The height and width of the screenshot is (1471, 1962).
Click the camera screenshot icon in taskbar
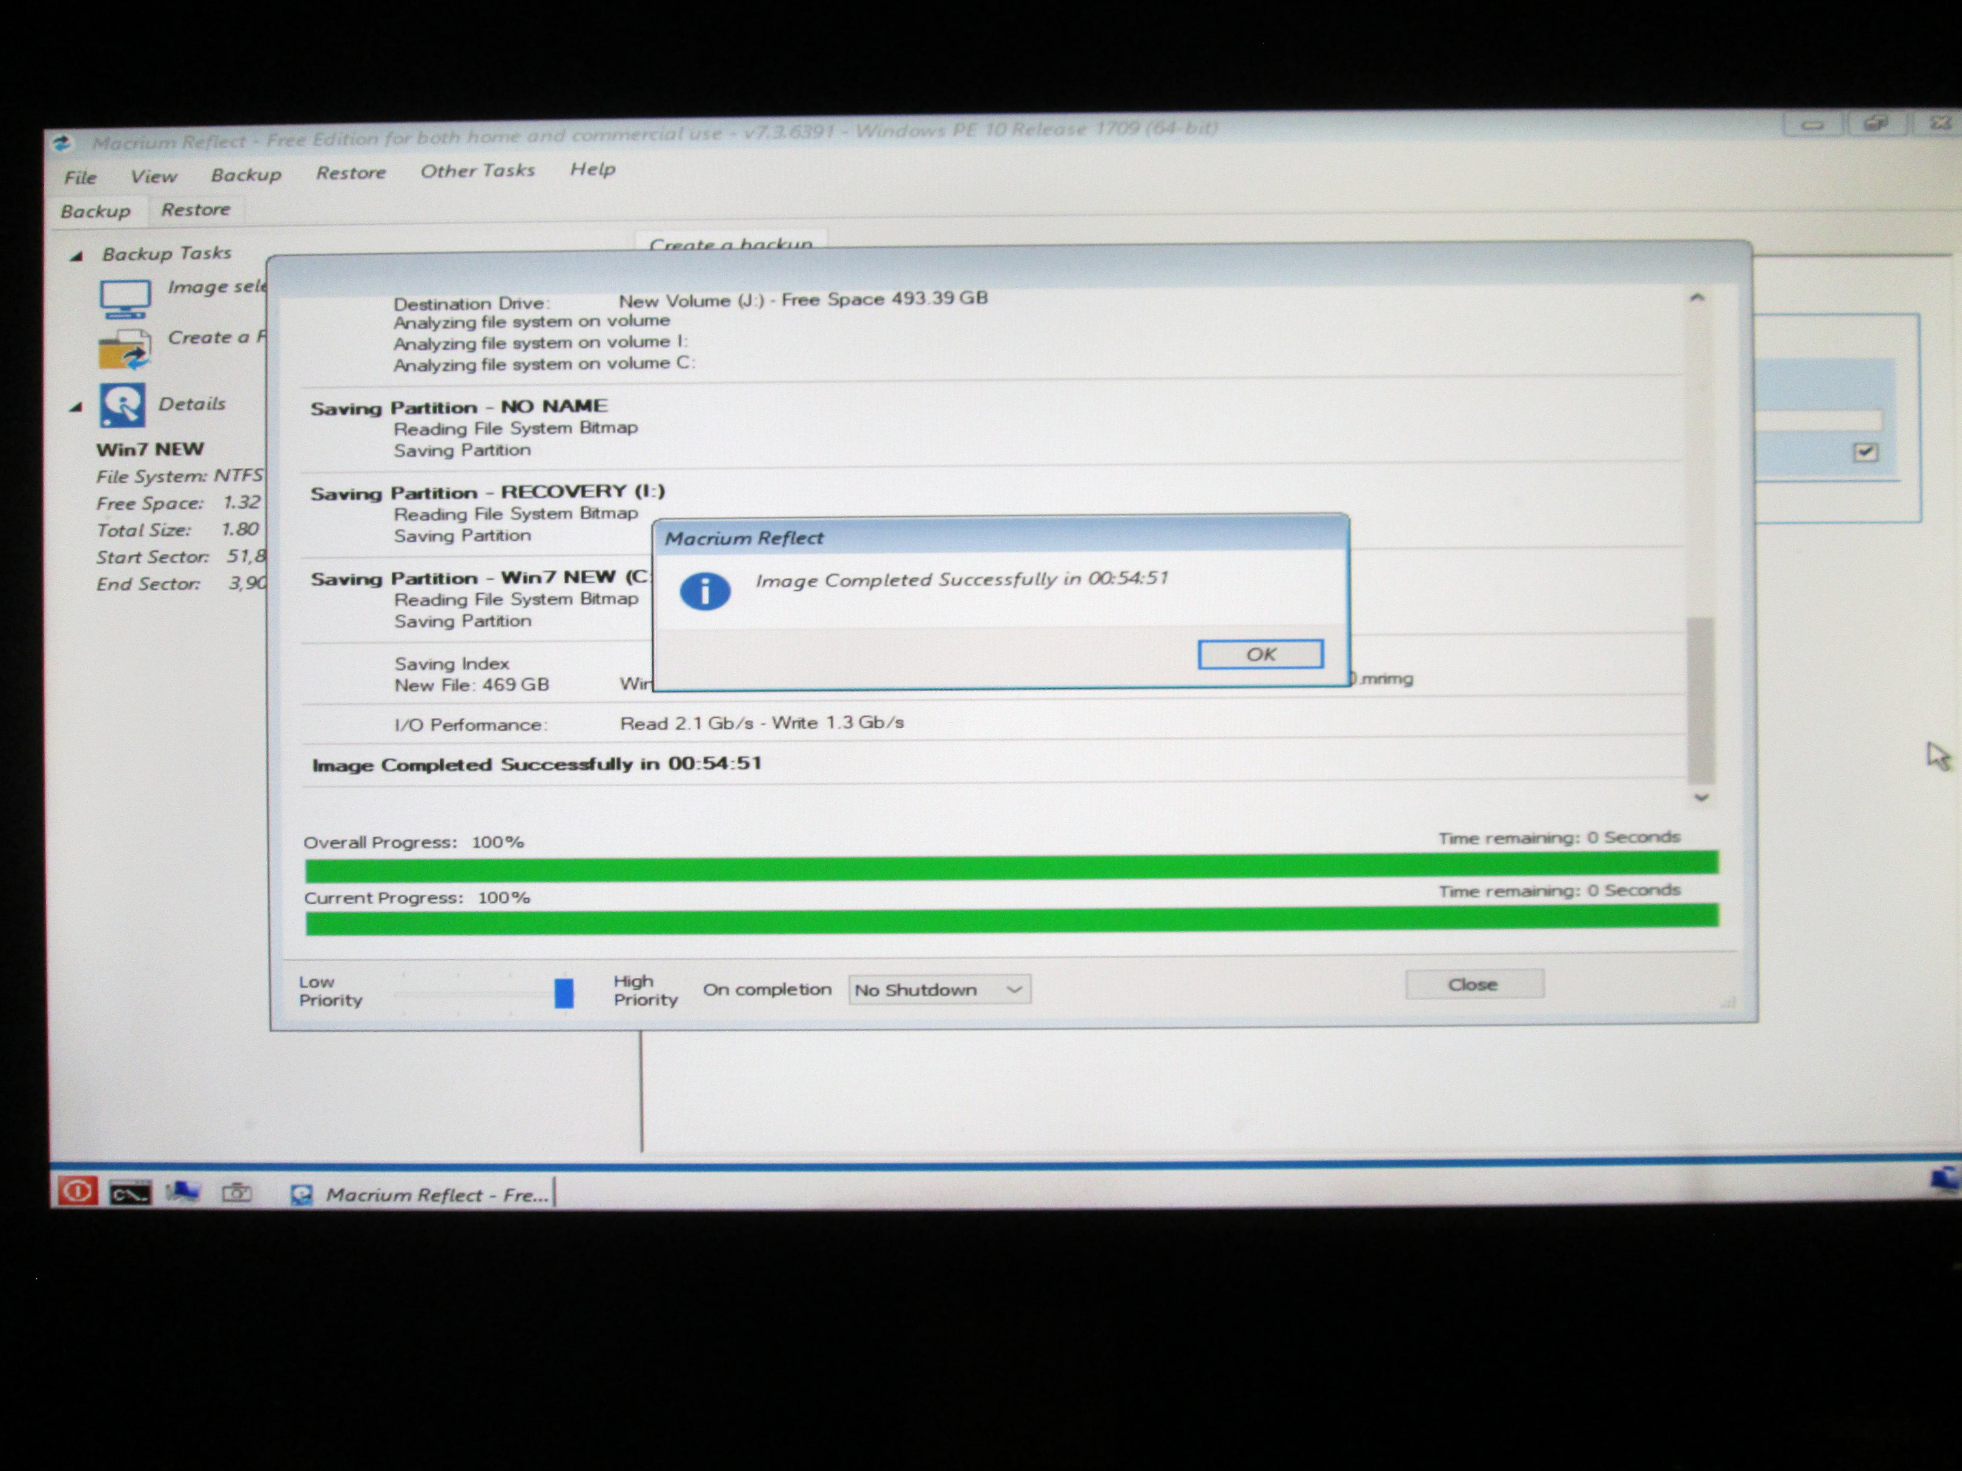point(236,1193)
